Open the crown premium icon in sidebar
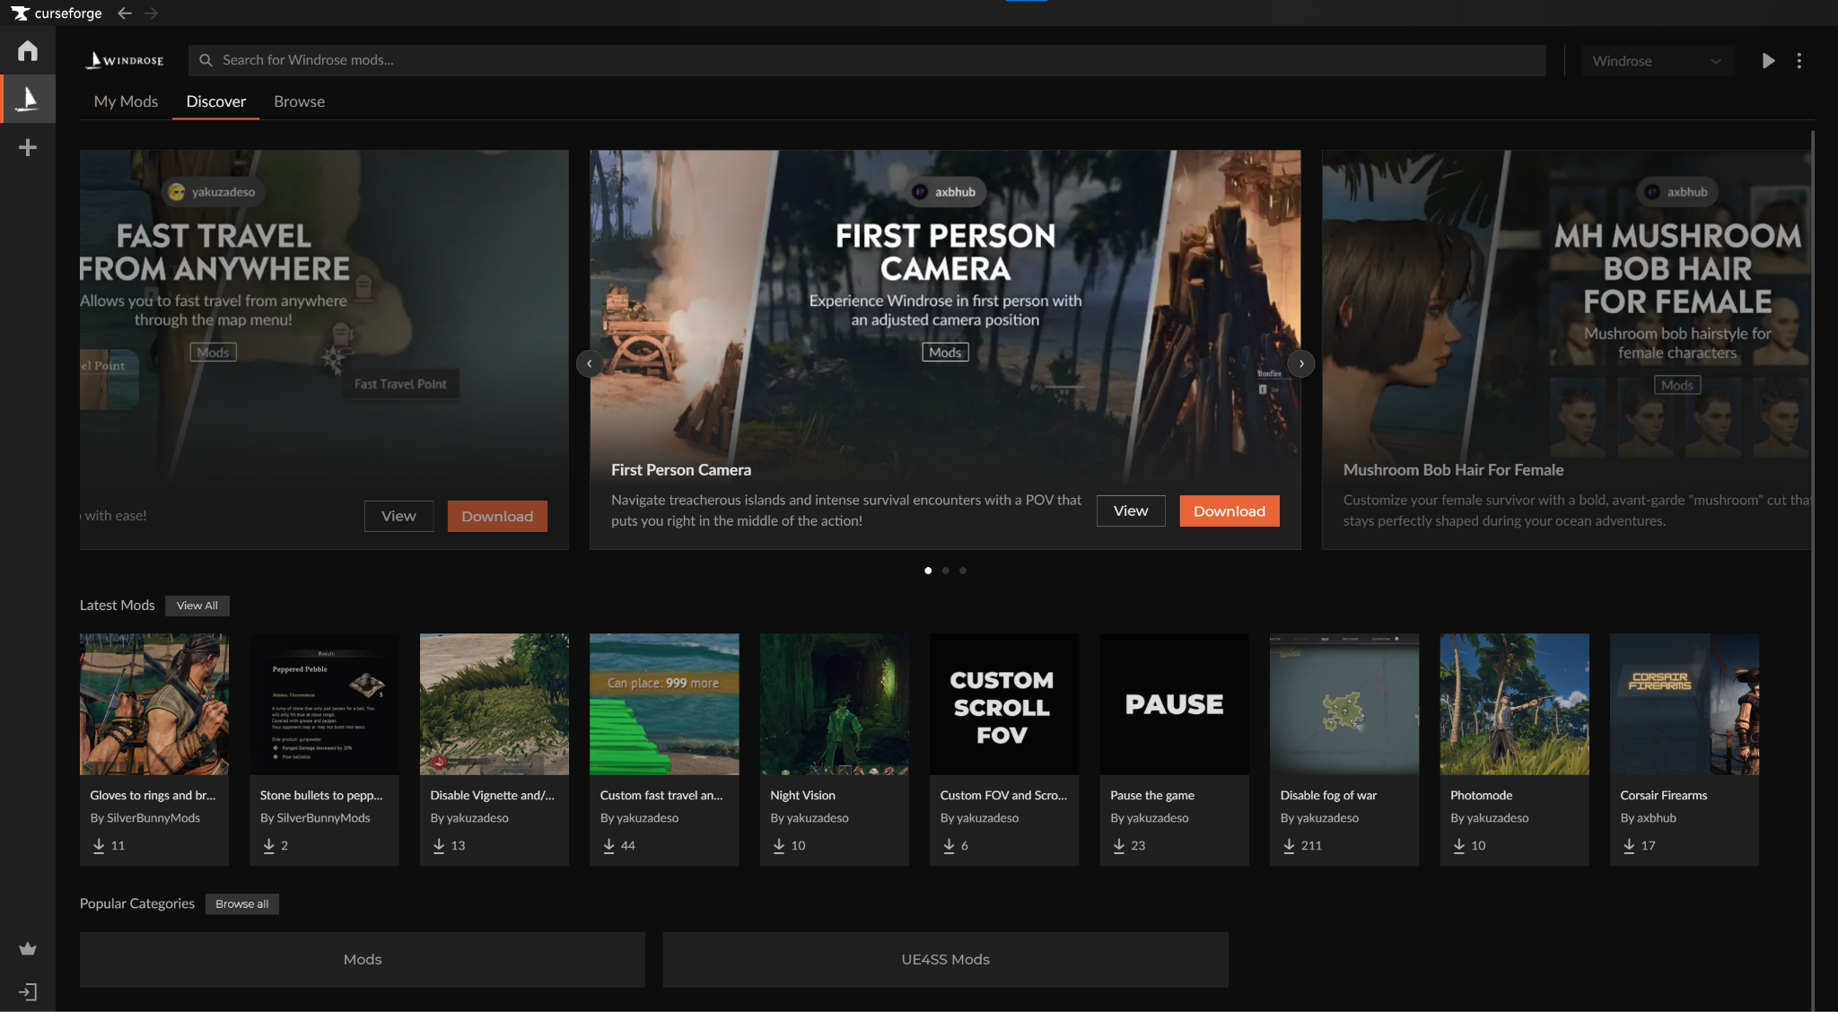The height and width of the screenshot is (1012, 1838). [28, 948]
